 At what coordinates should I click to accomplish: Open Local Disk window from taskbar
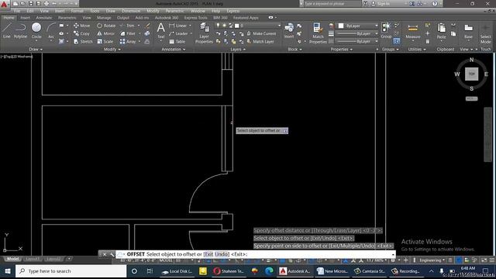point(177,271)
